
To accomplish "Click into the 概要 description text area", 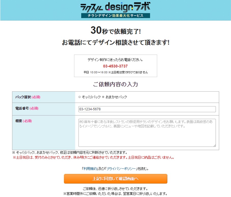I will tap(147, 133).
